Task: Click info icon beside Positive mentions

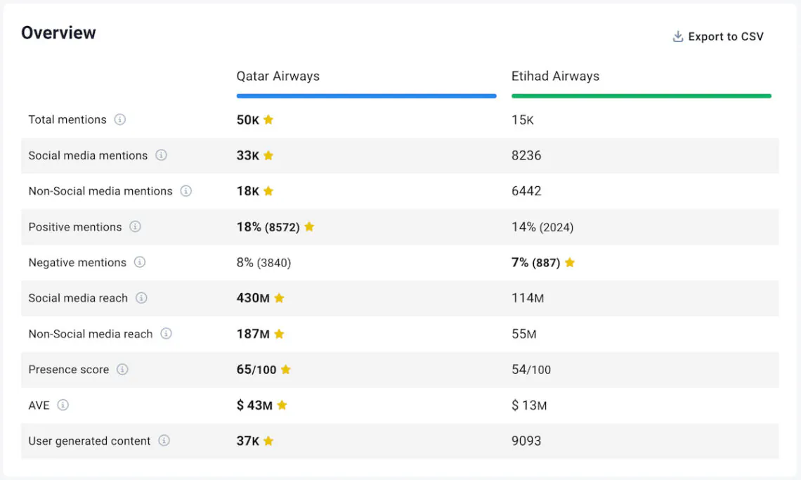Action: pos(135,226)
